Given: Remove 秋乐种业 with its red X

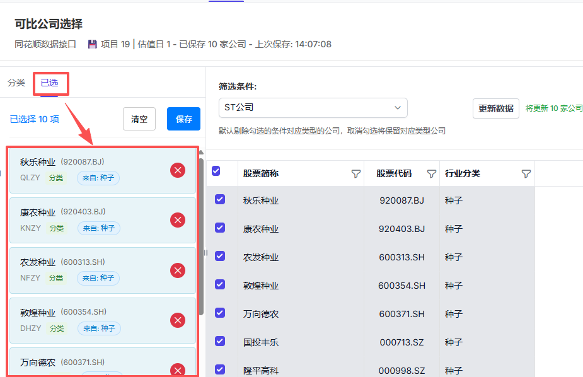Looking at the screenshot, I should pyautogui.click(x=178, y=170).
